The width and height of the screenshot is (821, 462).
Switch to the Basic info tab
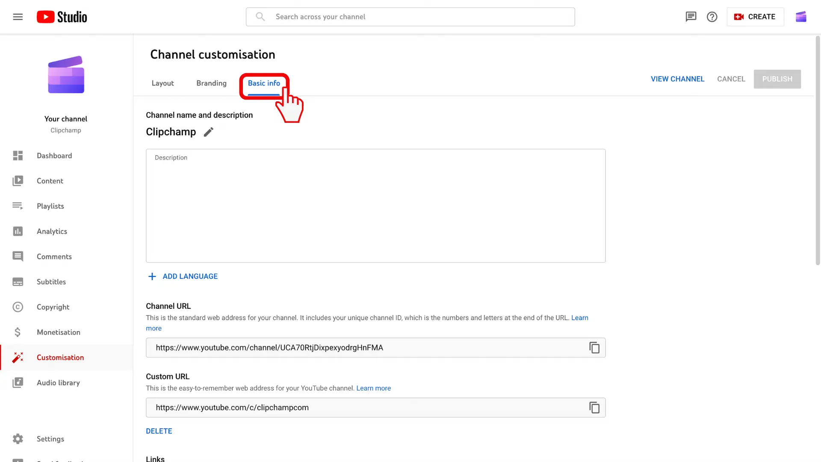tap(263, 83)
